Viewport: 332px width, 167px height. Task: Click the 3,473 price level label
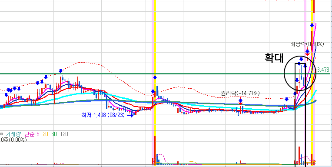point(323,70)
